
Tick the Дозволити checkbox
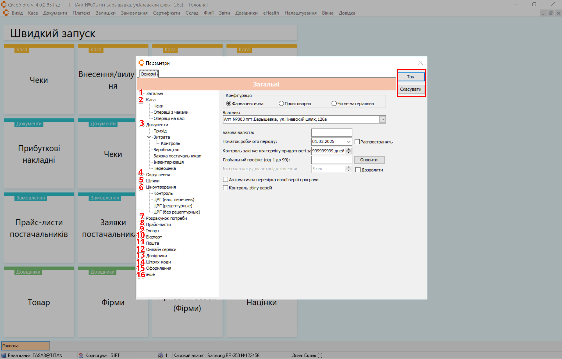click(358, 170)
